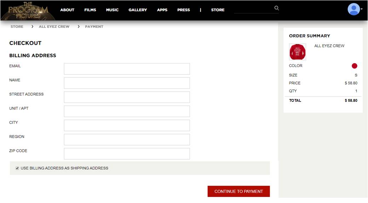Click the Billing Address heading
Viewport: 368px width, 203px height.
[33, 55]
